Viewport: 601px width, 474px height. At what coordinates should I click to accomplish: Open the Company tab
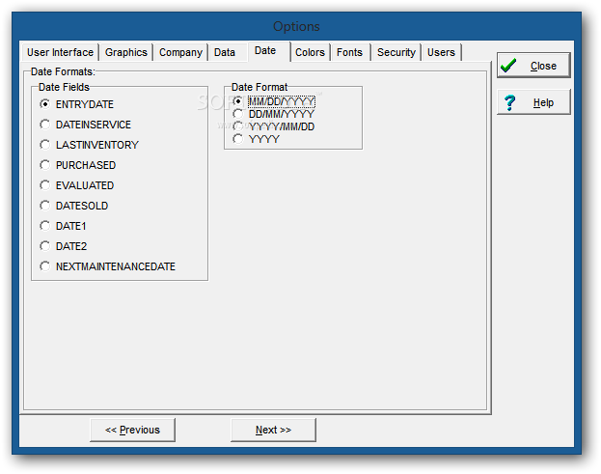coord(180,52)
